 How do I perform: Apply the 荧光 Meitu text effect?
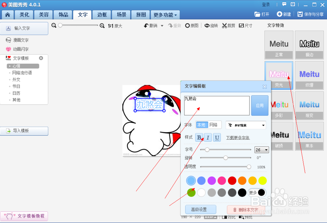click(279, 75)
